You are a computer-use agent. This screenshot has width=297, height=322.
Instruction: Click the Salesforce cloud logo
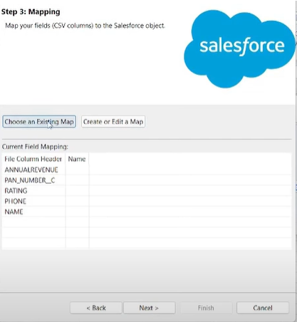pyautogui.click(x=239, y=48)
